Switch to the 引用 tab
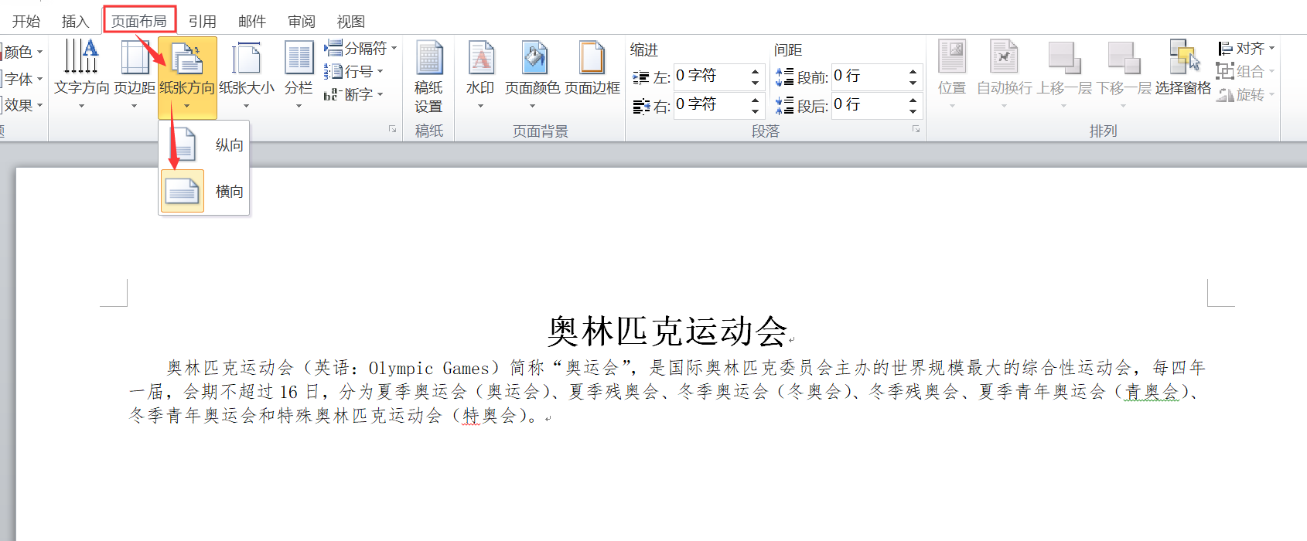The height and width of the screenshot is (541, 1307). 203,21
